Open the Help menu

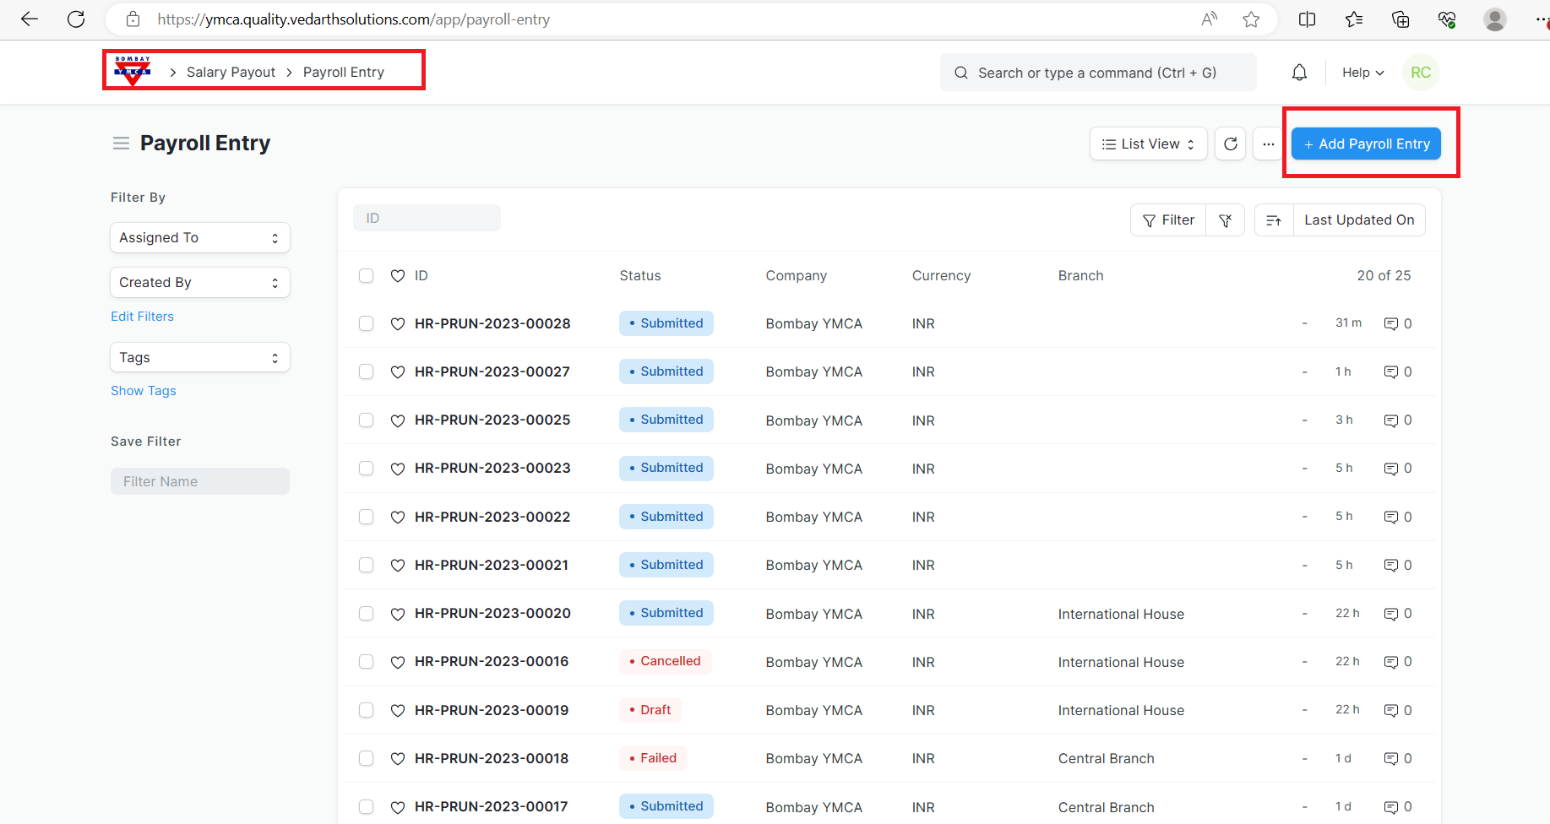1362,73
